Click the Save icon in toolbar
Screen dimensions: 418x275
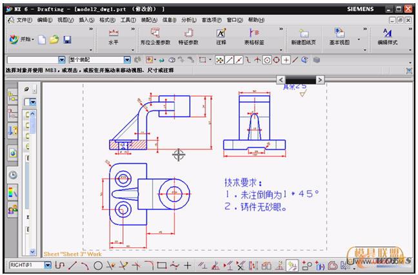pyautogui.click(x=67, y=40)
